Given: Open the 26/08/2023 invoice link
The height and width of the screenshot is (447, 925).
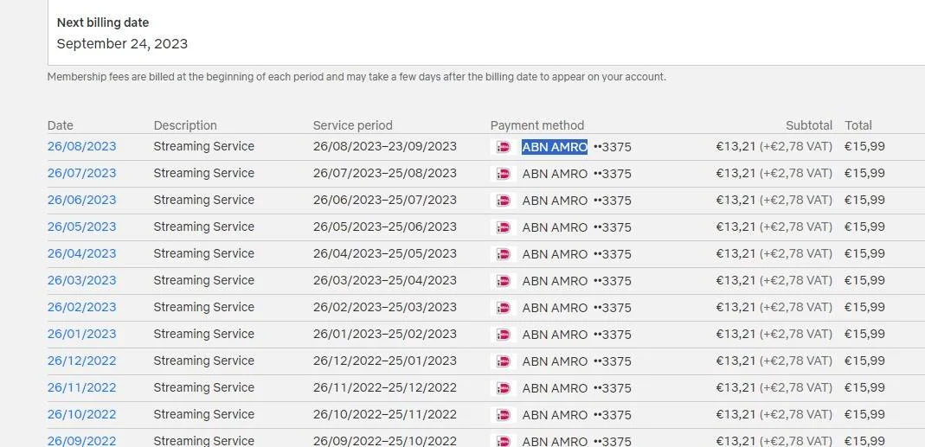Looking at the screenshot, I should tap(82, 146).
